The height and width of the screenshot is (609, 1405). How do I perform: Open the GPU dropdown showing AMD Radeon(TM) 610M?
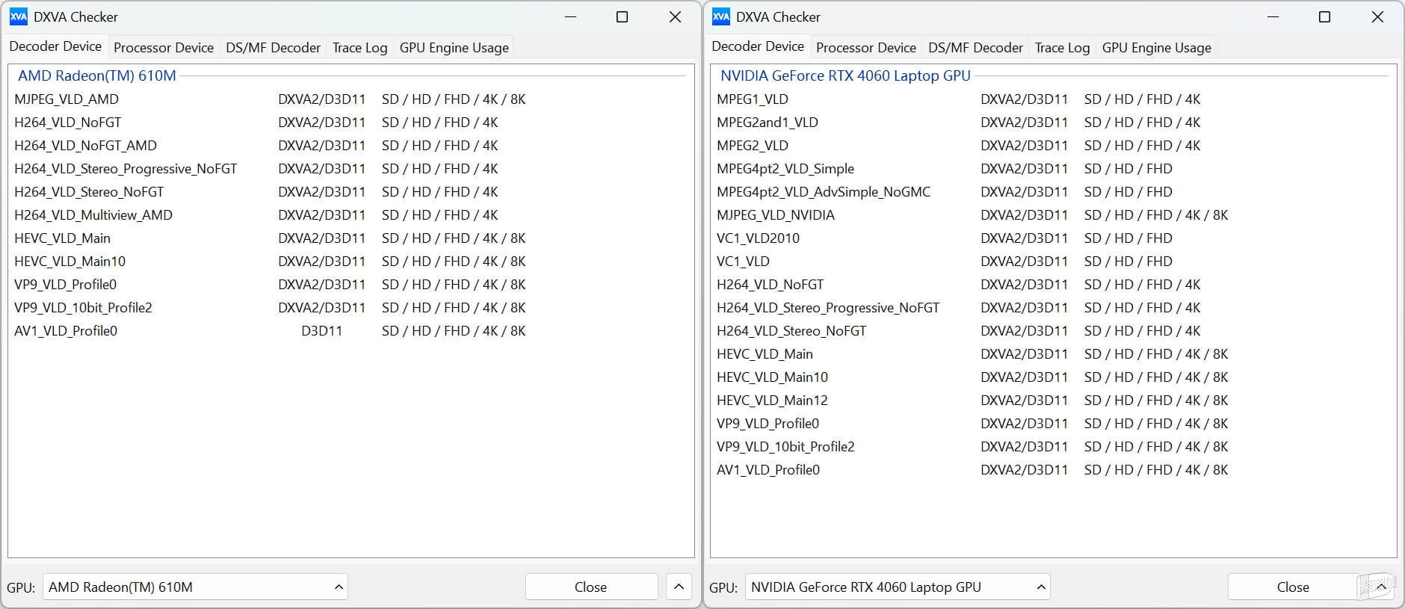tap(195, 587)
